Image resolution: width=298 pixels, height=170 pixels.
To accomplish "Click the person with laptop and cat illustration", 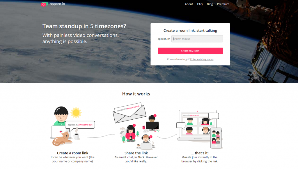I will [x=62, y=126].
